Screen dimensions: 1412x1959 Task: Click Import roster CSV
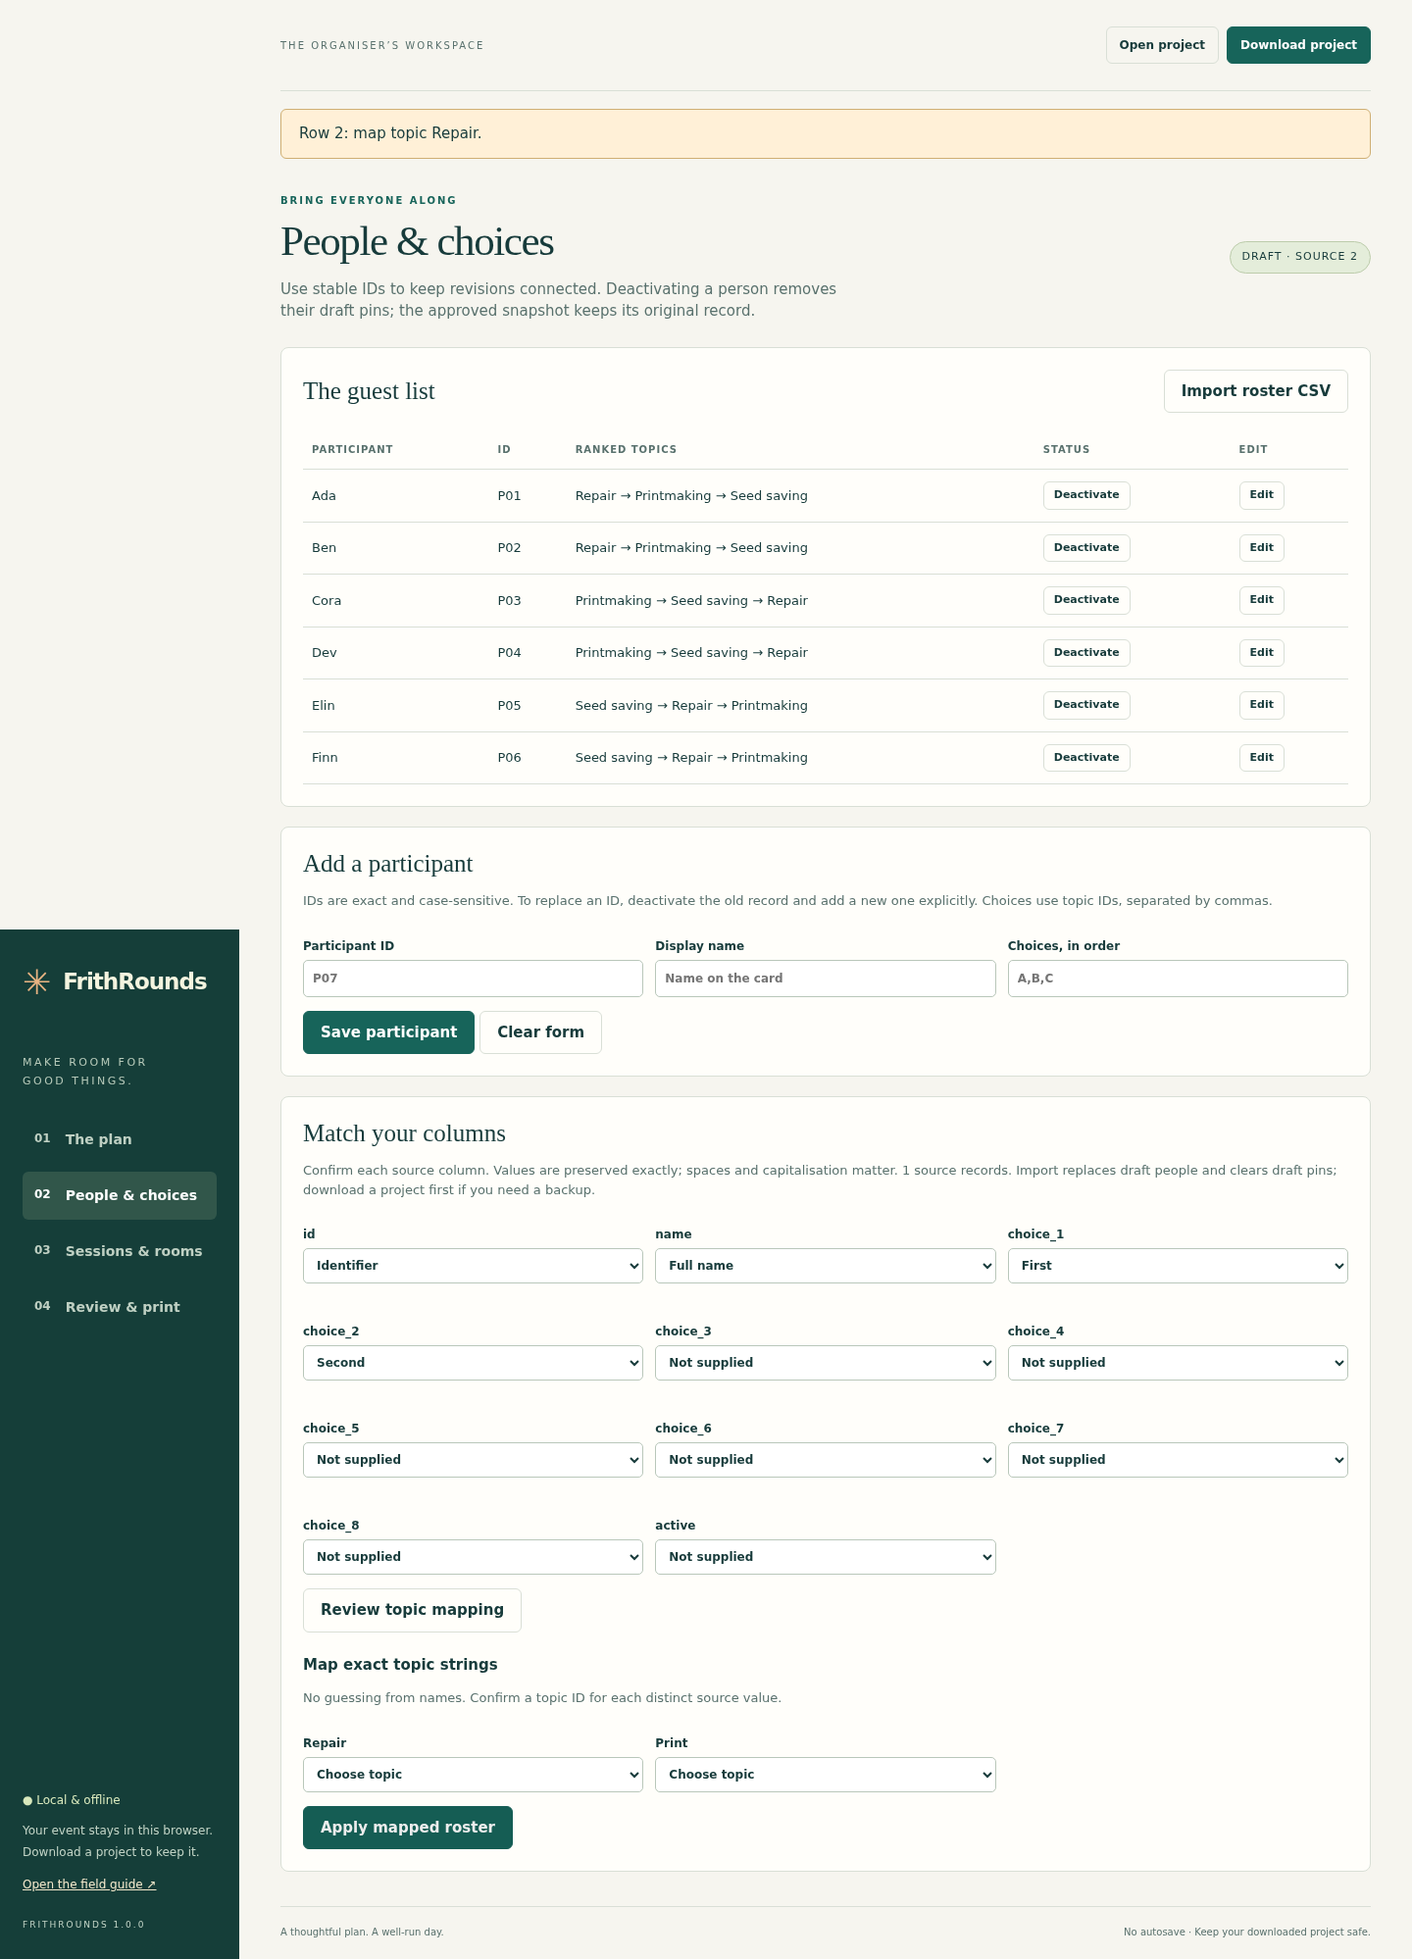1255,391
